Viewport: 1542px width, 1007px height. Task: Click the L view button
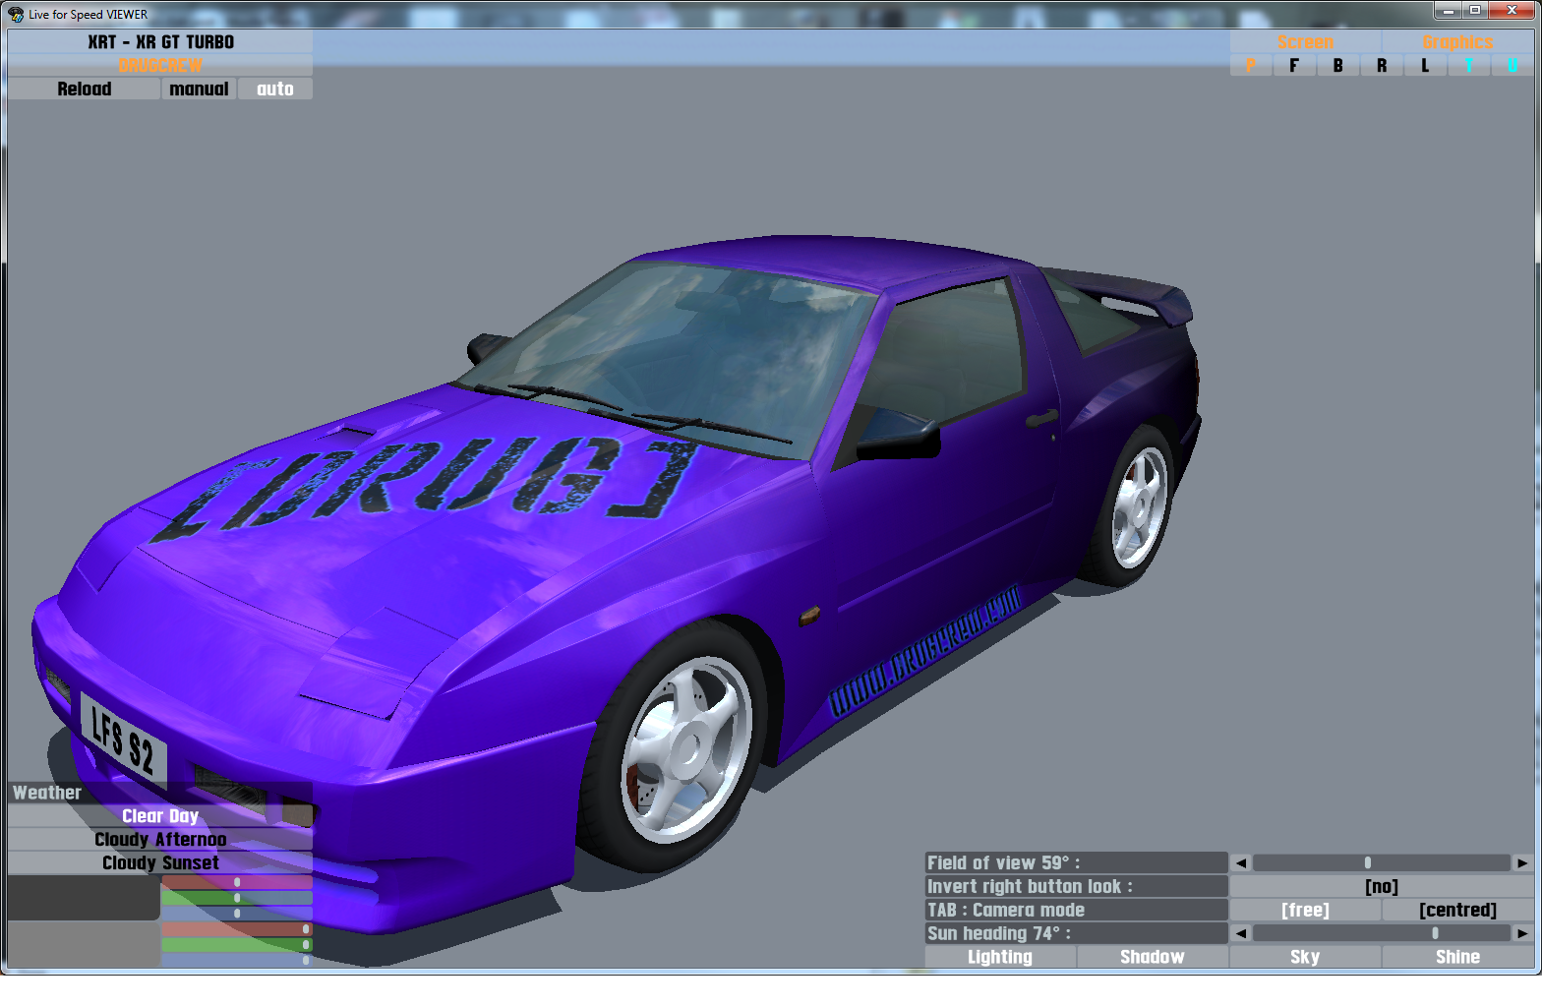click(x=1425, y=66)
